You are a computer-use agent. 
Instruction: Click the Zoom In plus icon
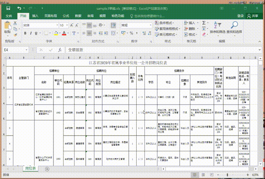tap(248, 175)
